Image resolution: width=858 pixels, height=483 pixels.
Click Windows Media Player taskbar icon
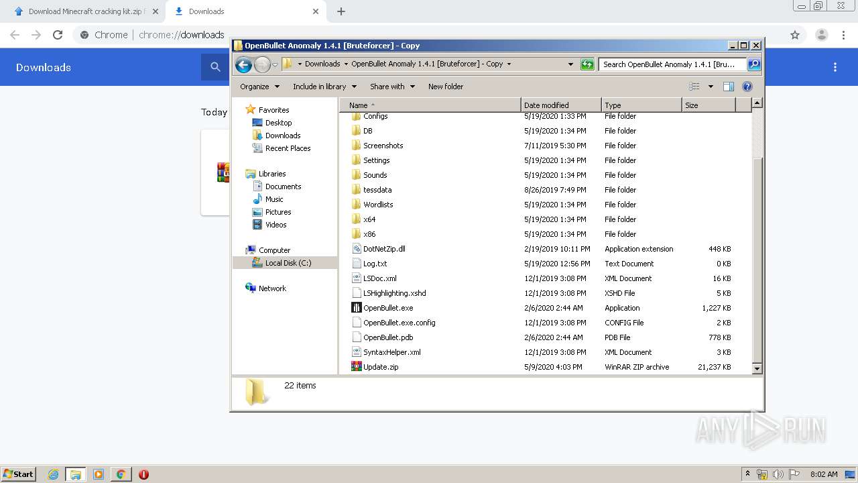[99, 474]
